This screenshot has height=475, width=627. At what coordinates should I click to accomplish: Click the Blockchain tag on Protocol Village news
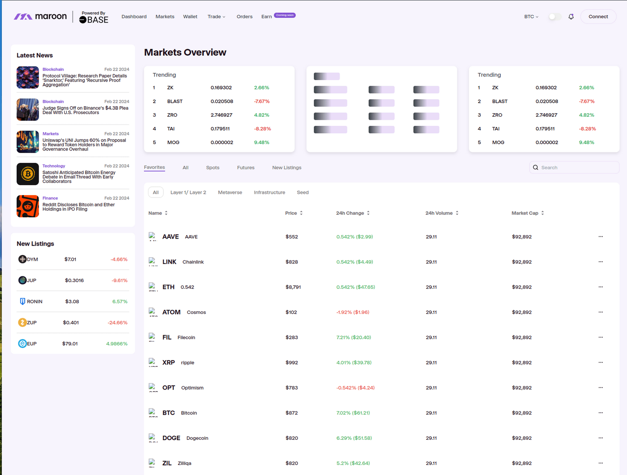pyautogui.click(x=53, y=69)
